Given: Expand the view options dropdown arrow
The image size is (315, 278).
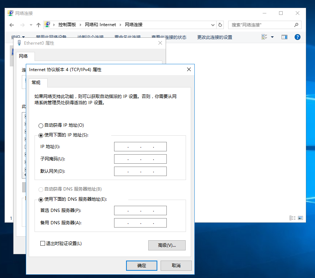Looking at the screenshot, I should 272,37.
